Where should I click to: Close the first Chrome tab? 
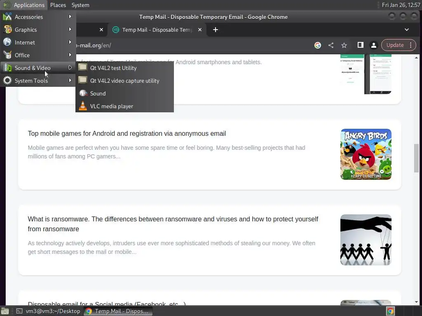point(101,30)
